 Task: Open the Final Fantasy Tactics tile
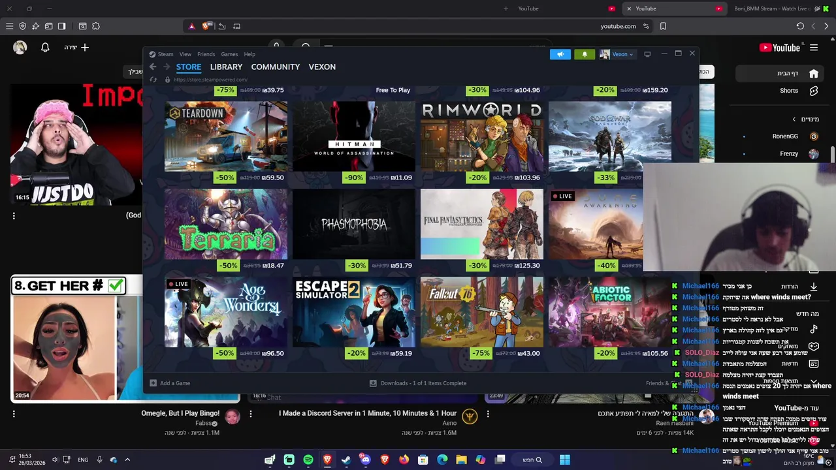(x=482, y=224)
